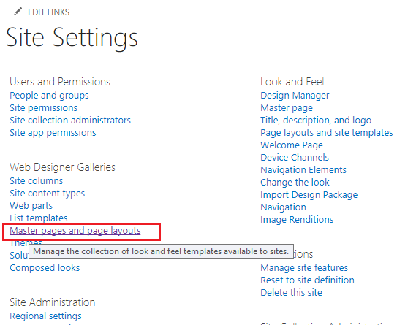Launch Design Manager

295,96
